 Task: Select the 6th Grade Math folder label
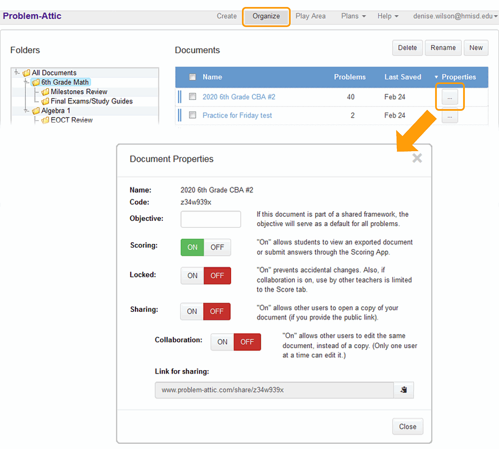click(x=65, y=82)
